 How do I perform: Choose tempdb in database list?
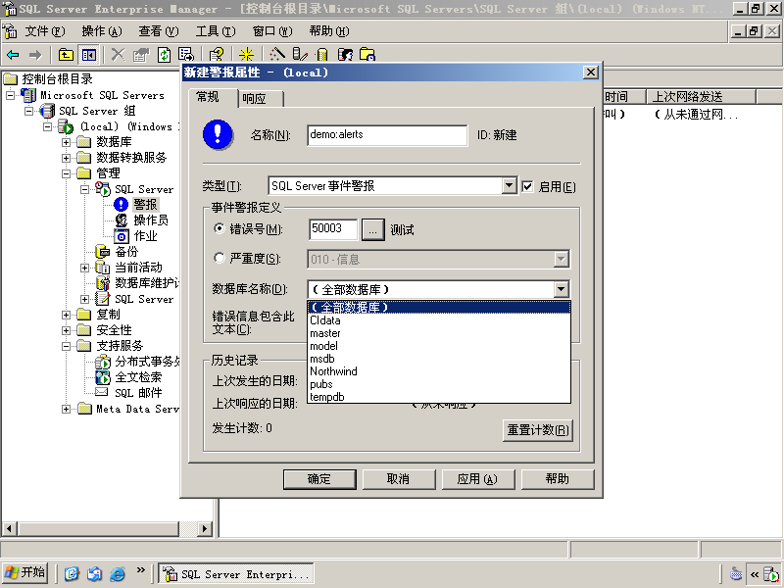tap(439, 397)
